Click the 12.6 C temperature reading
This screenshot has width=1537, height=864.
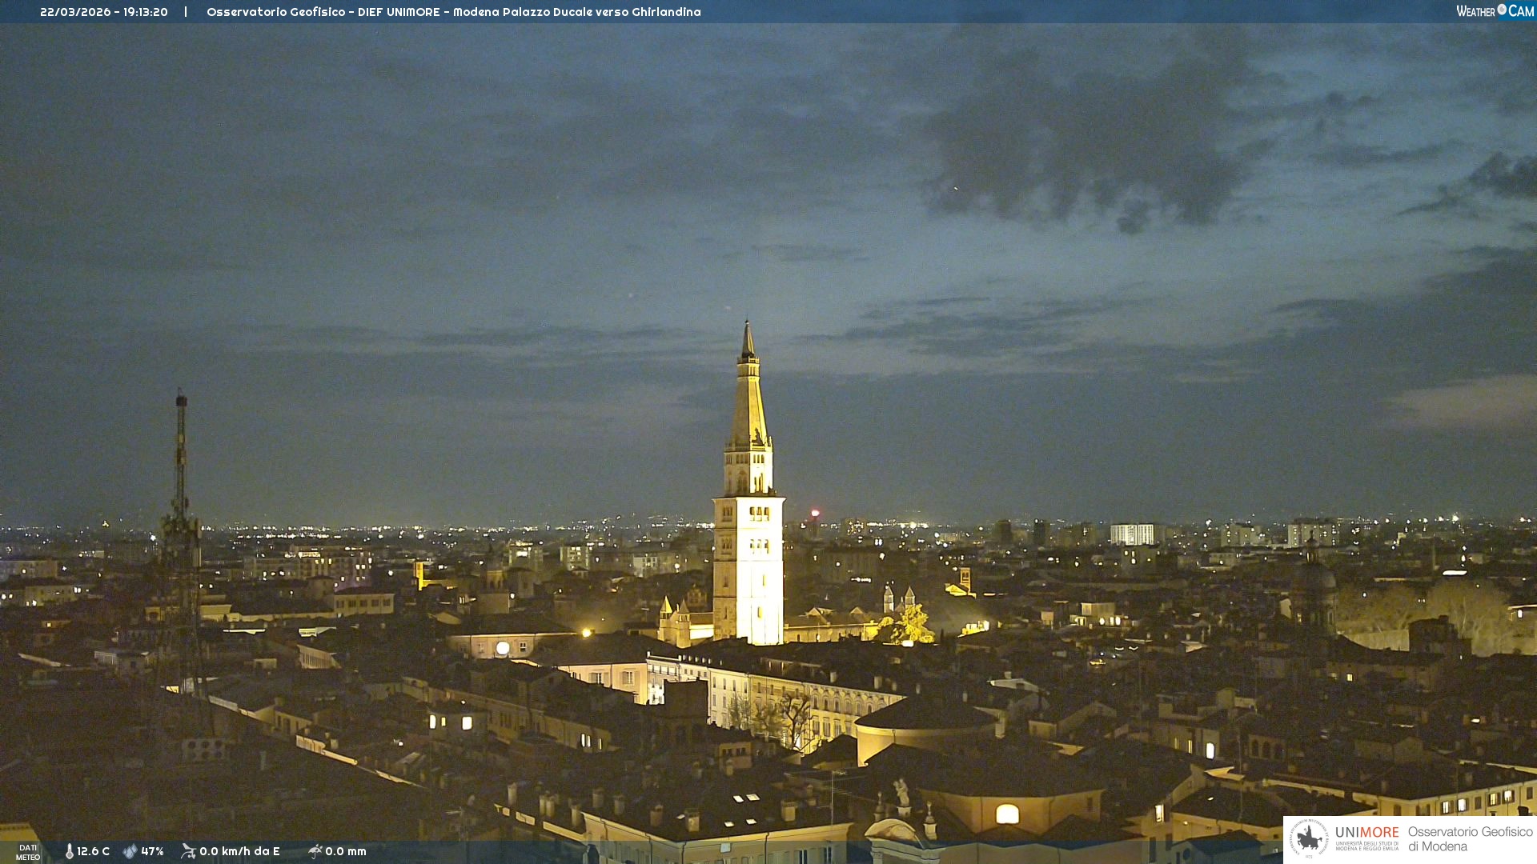tap(94, 851)
